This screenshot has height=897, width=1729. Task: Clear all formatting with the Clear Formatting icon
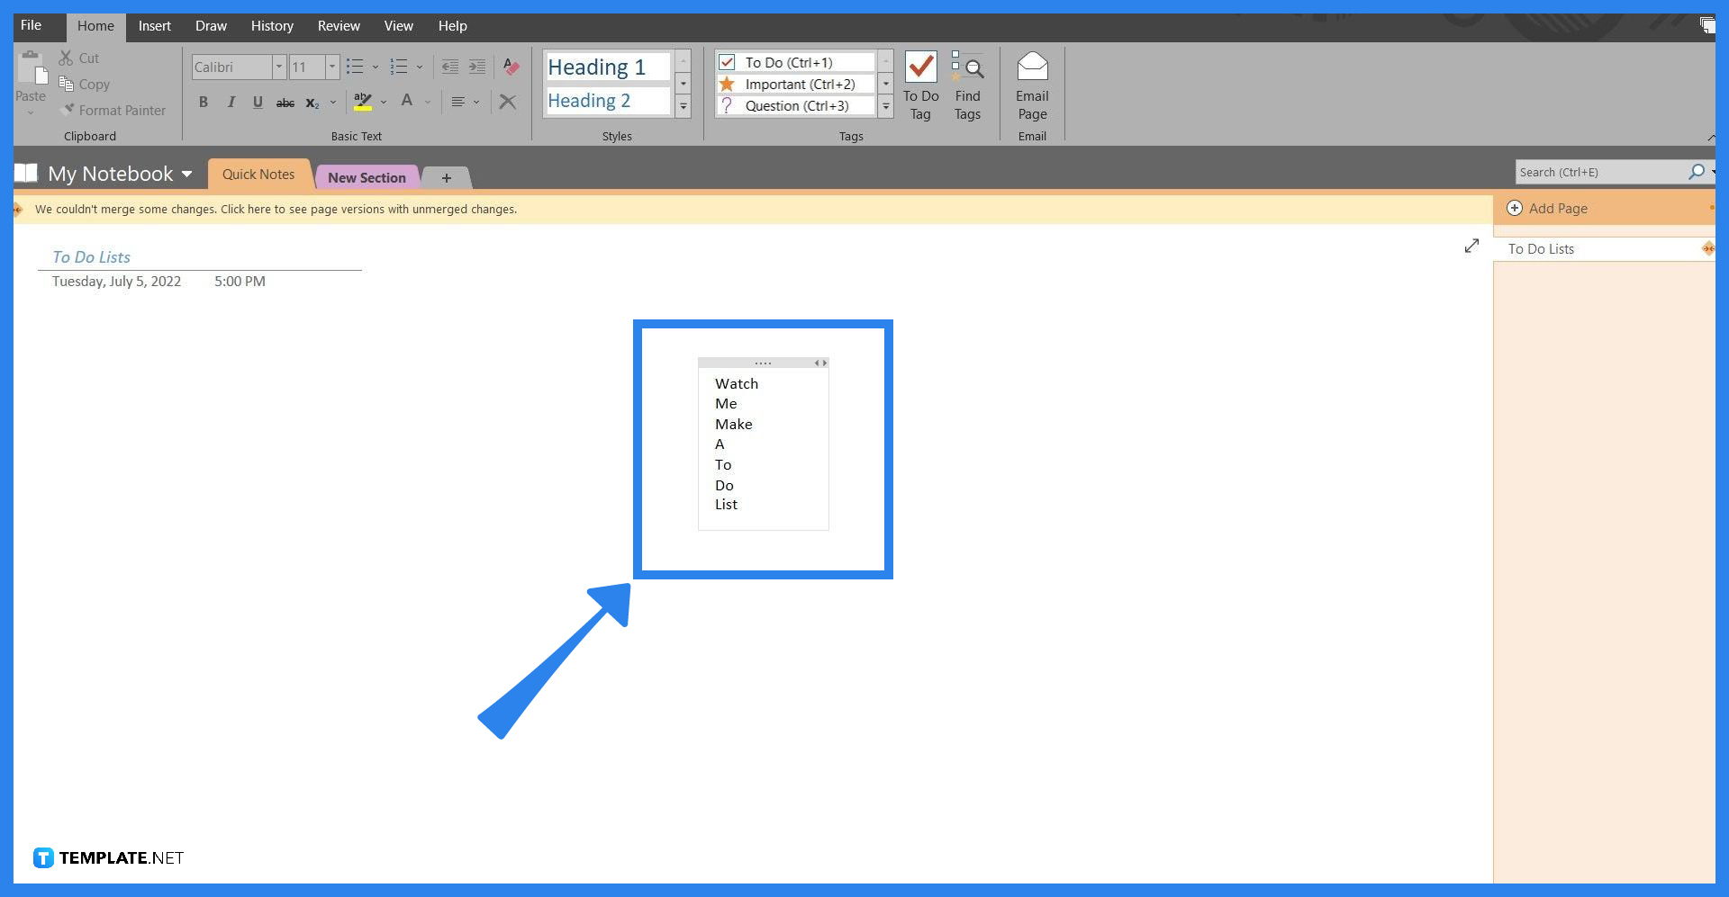[x=508, y=102]
